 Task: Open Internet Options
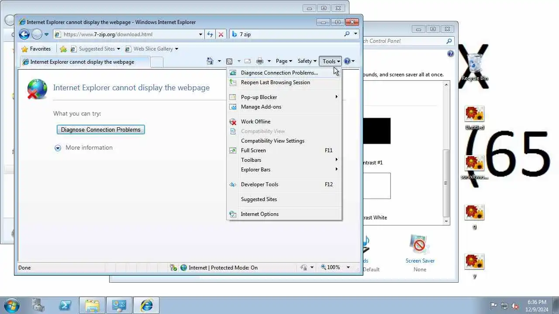[284, 214]
